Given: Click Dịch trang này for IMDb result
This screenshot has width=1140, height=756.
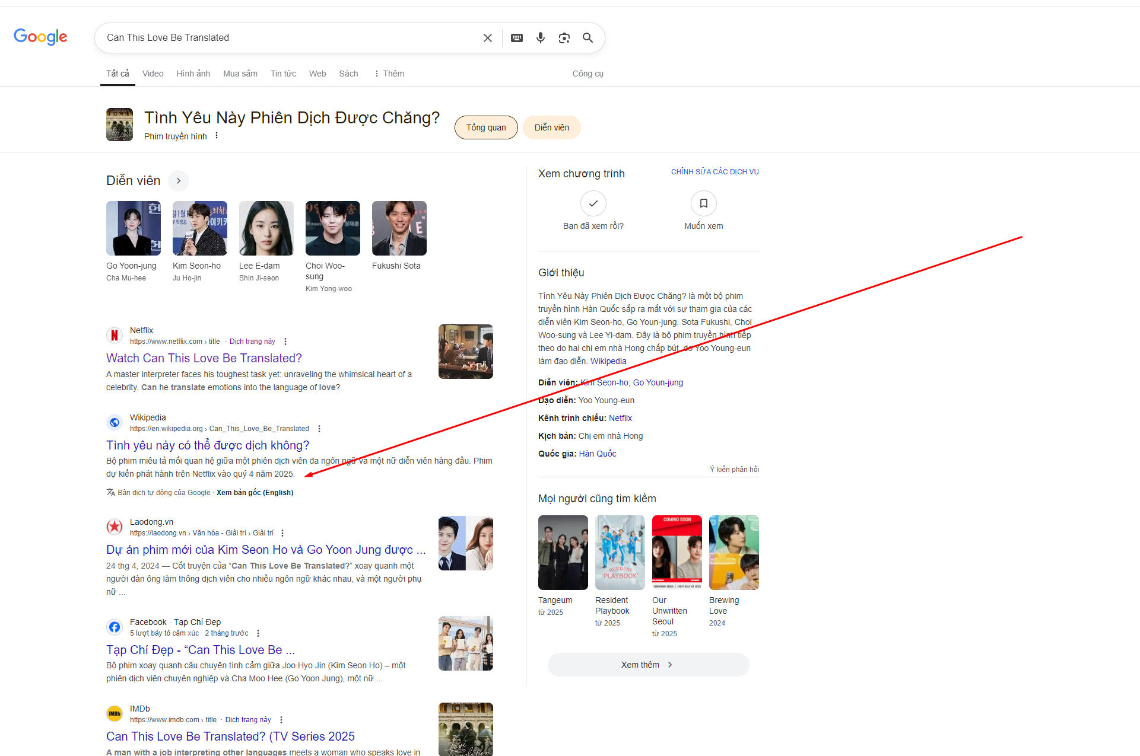Looking at the screenshot, I should click(x=248, y=720).
